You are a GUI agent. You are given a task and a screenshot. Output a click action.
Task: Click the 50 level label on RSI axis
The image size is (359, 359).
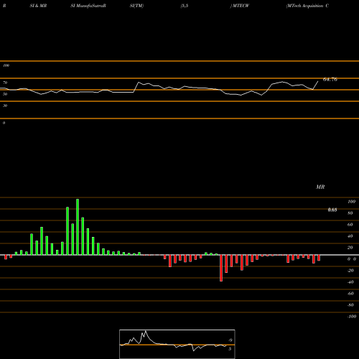click(5, 94)
